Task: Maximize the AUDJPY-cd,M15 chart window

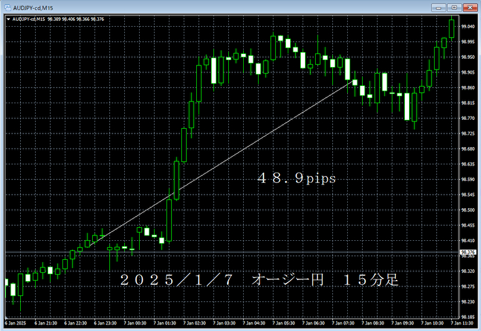Action: pos(454,7)
